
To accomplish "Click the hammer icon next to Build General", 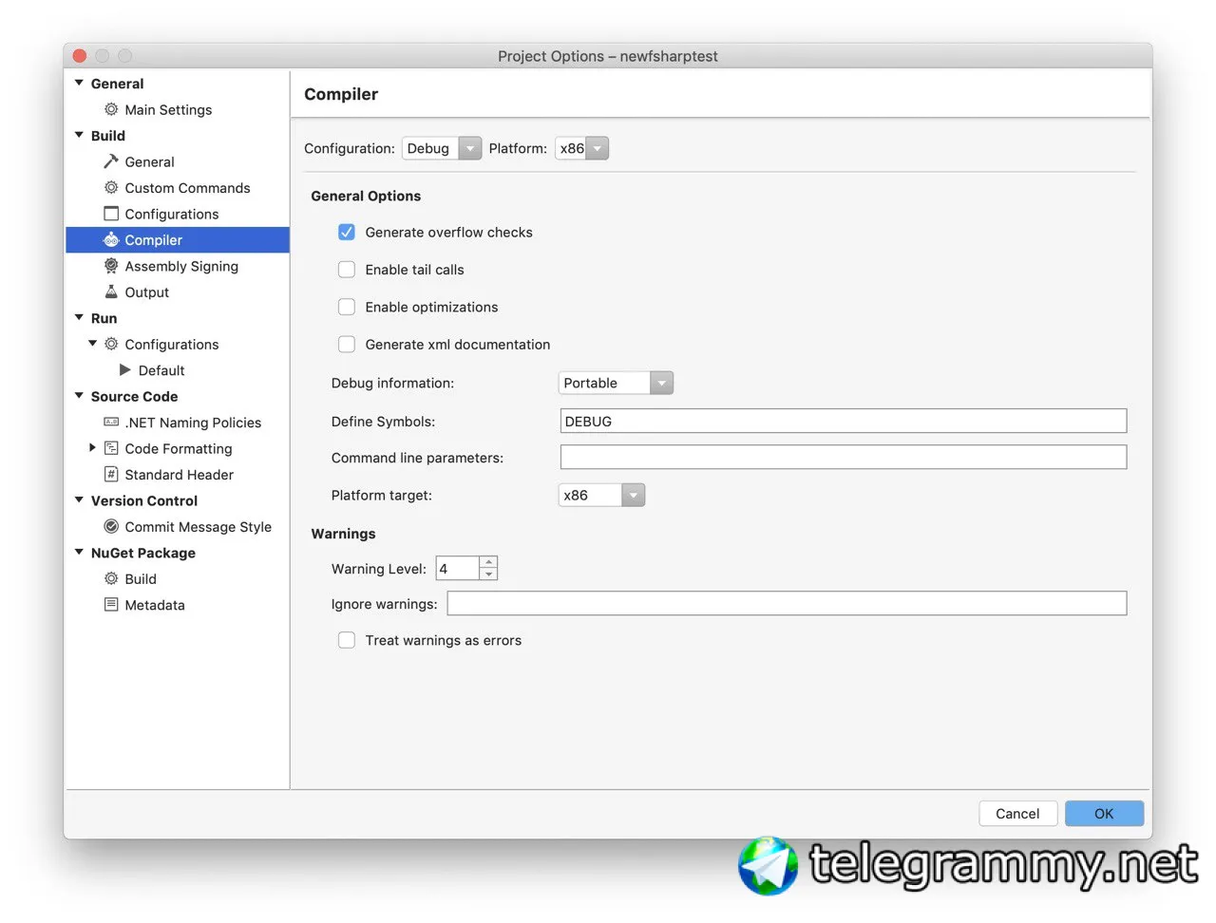I will click(111, 161).
